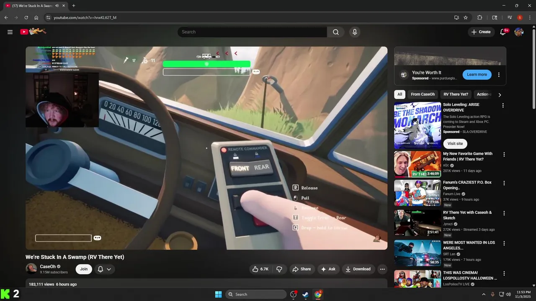Mute the tab via speaker icon
Image resolution: width=536 pixels, height=301 pixels.
pos(57,6)
